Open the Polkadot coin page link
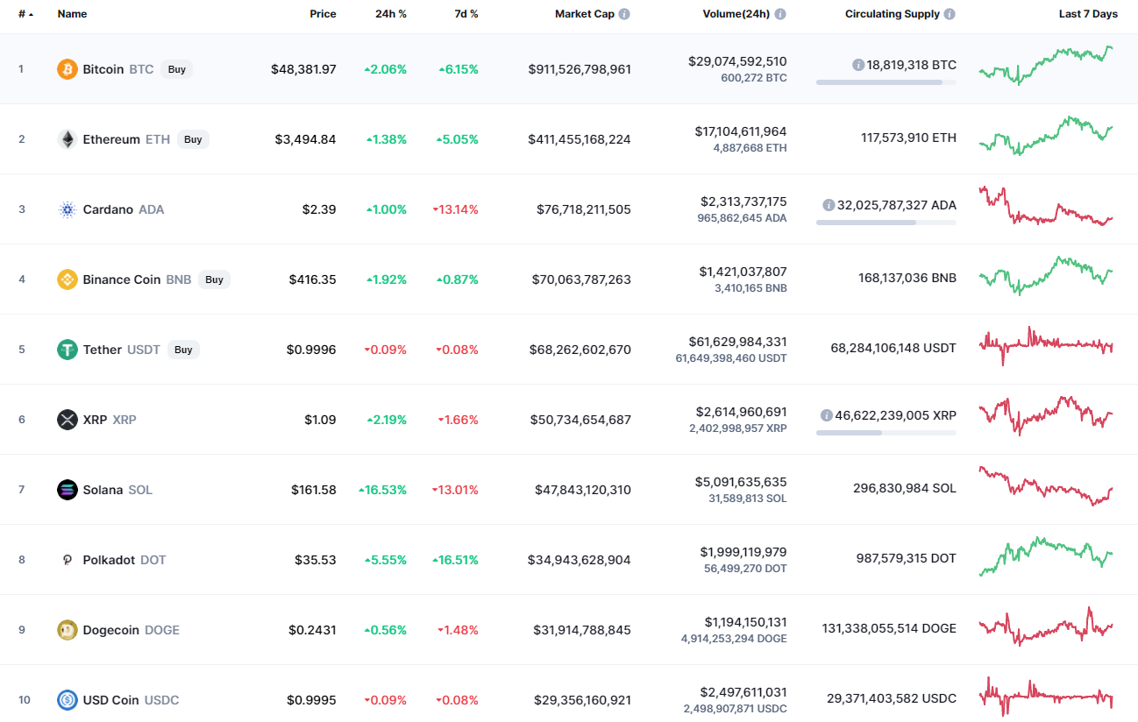 point(124,560)
